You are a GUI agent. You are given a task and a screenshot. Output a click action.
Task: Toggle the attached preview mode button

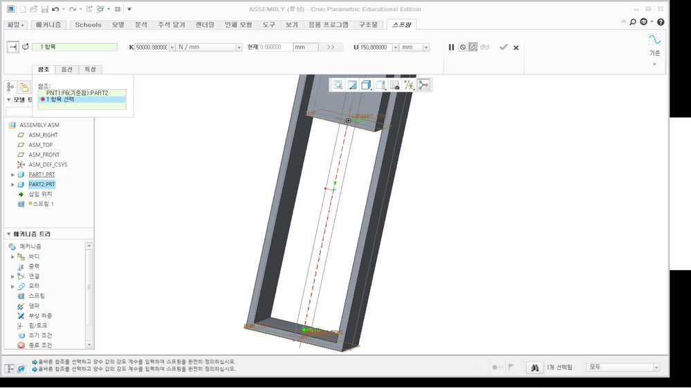[x=473, y=47]
